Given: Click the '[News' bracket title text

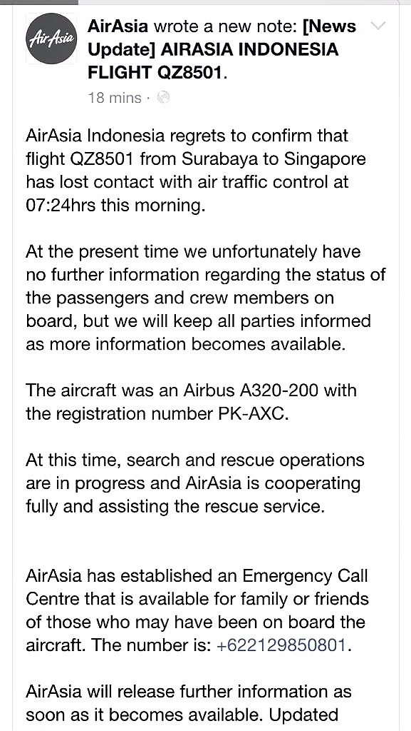Looking at the screenshot, I should [x=329, y=26].
